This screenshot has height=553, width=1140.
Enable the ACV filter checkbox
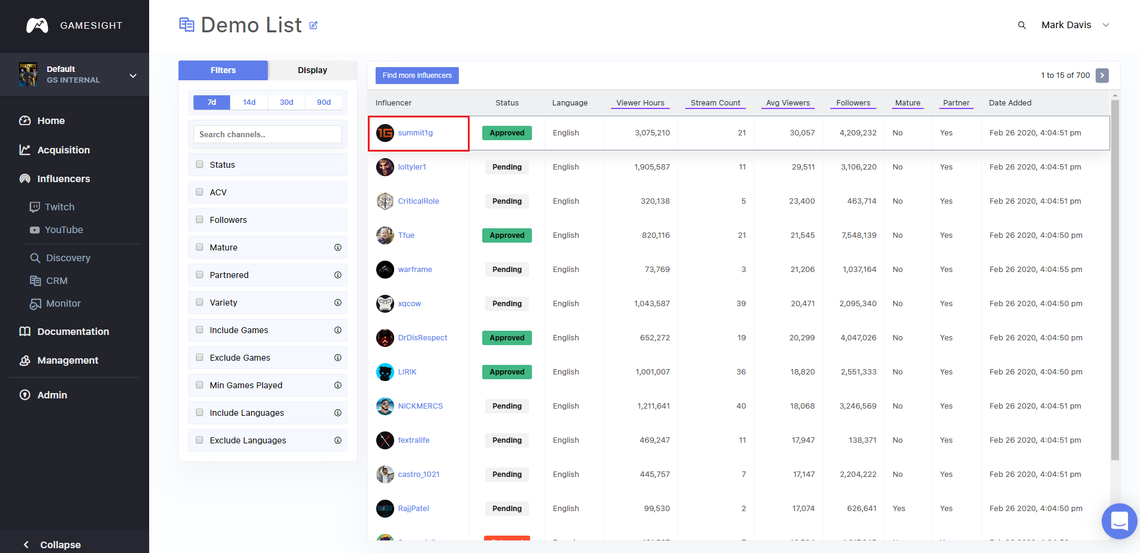click(199, 192)
